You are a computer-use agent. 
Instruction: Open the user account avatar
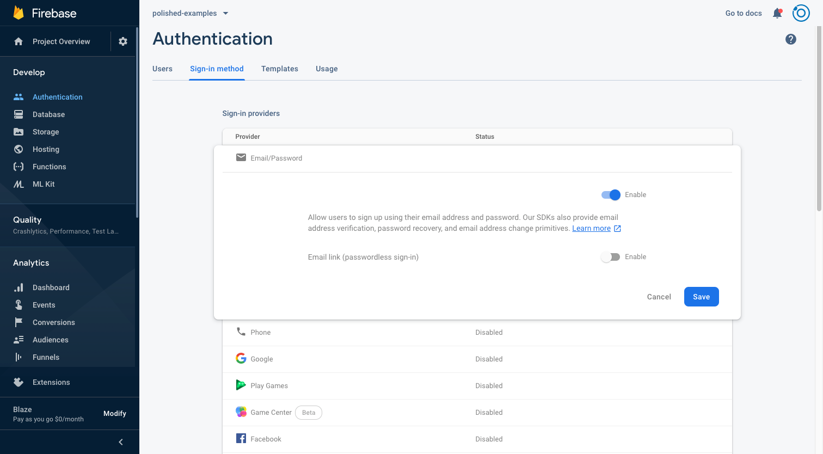[801, 13]
